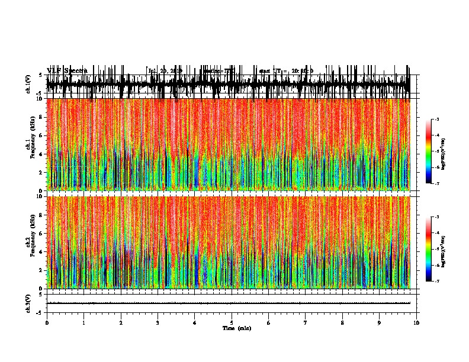Click the "5" tick on the ch.1(V) axis
This screenshot has height=362, width=469.
40,75
